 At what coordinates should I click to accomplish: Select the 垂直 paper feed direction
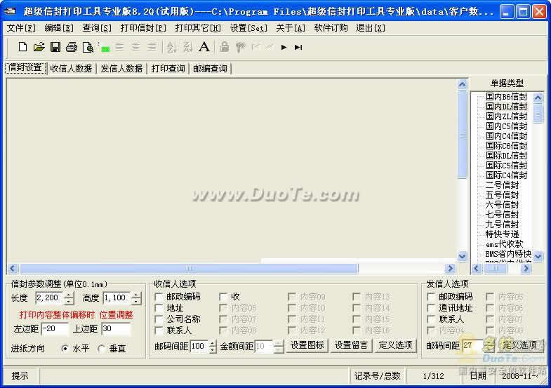(x=102, y=348)
